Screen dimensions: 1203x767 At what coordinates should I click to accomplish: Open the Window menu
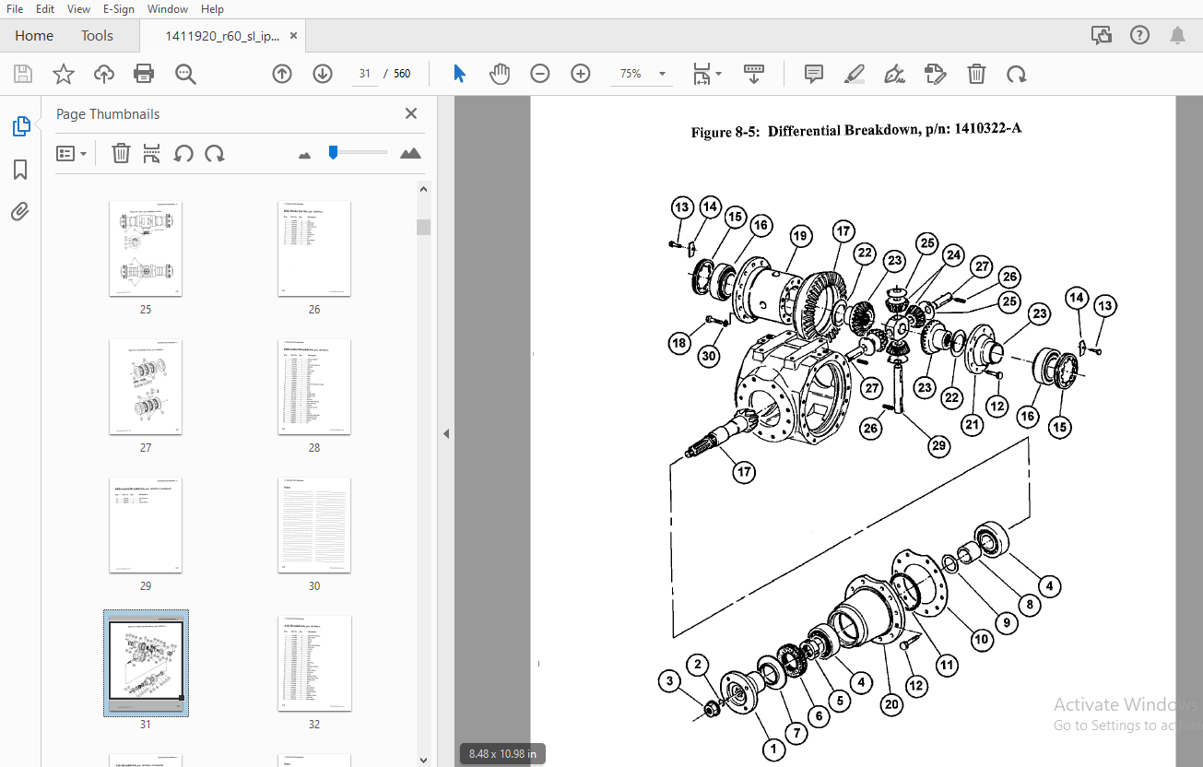click(168, 8)
